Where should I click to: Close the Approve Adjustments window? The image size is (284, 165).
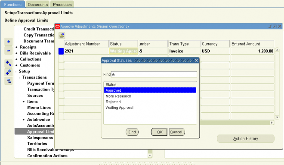point(280,26)
